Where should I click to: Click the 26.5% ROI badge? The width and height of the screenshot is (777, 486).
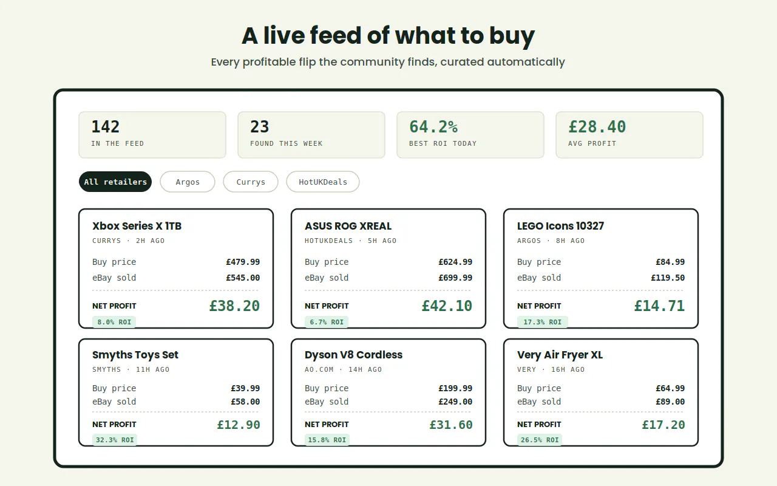(x=540, y=440)
